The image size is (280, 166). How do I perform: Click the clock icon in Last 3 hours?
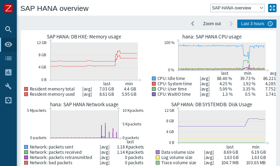(x=270, y=24)
